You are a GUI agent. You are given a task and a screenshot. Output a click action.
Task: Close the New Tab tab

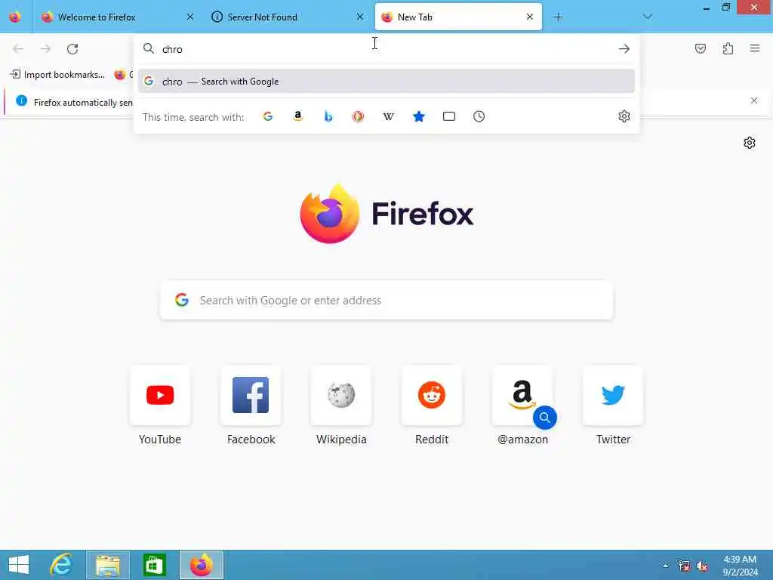530,17
